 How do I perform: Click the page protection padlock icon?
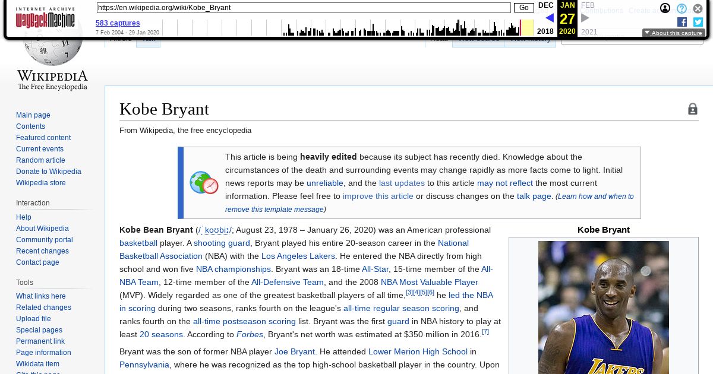693,109
